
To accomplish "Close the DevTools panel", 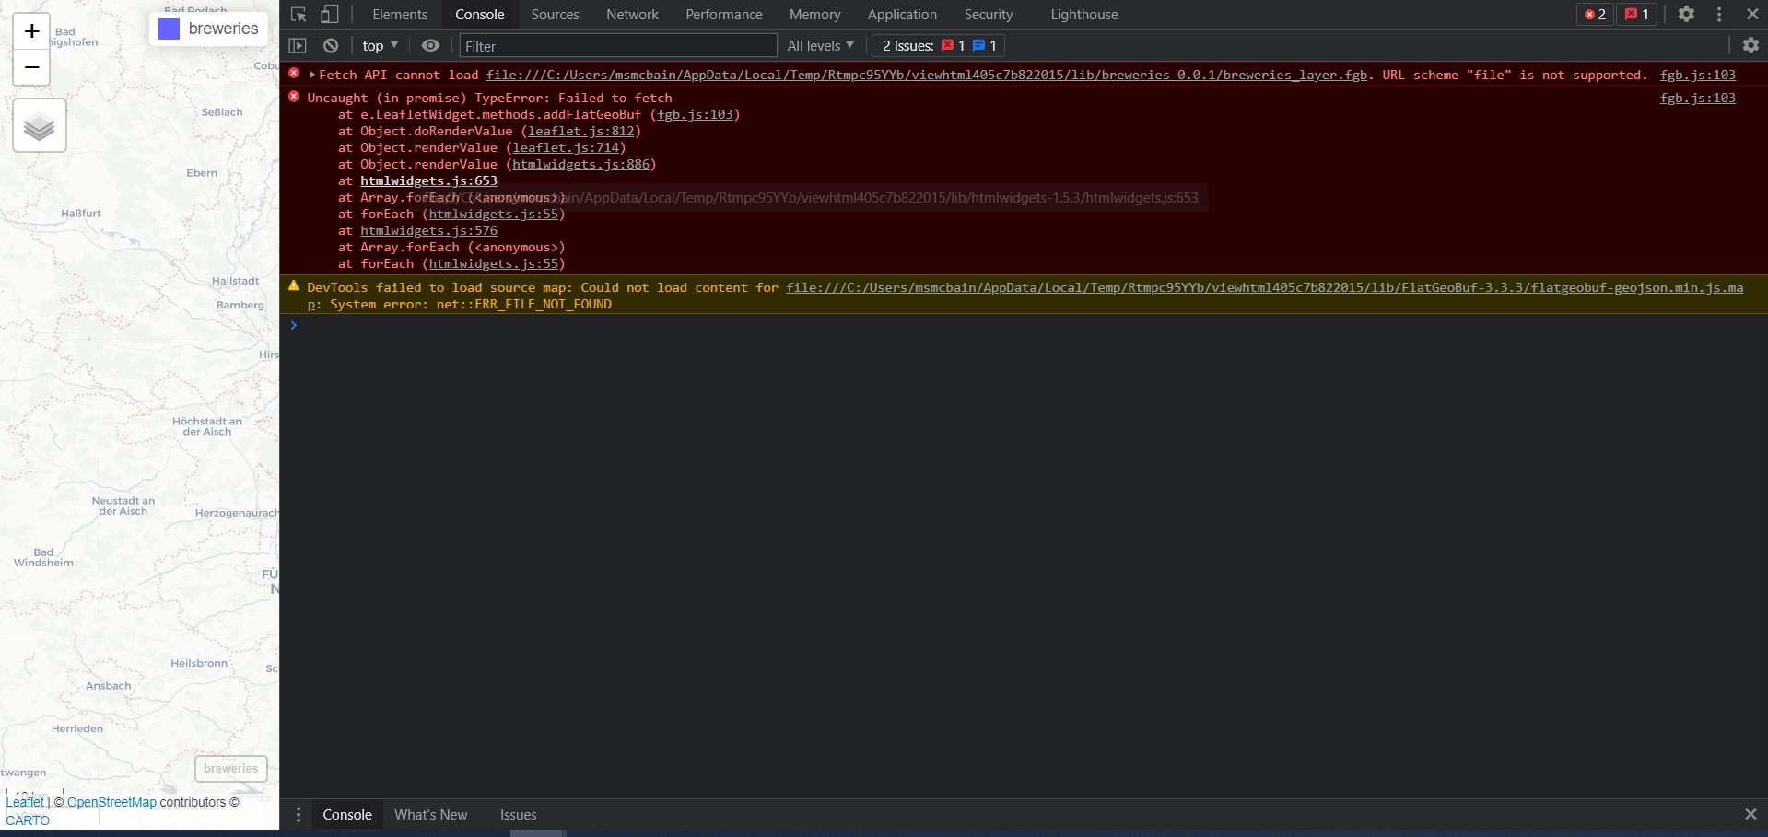I will (x=1752, y=15).
